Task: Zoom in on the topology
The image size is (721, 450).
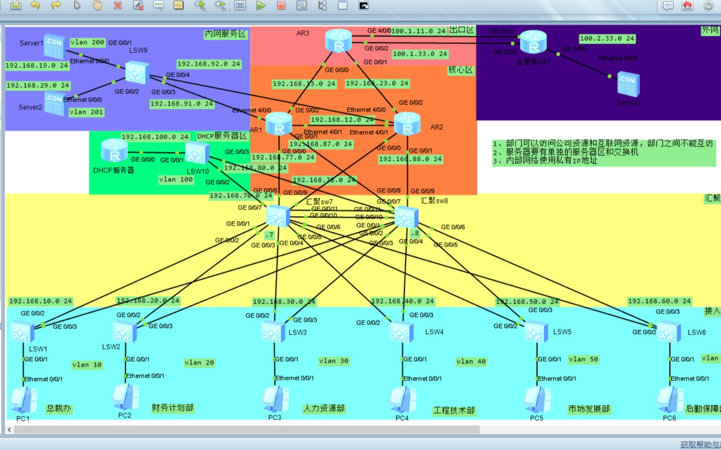Action: coord(200,5)
